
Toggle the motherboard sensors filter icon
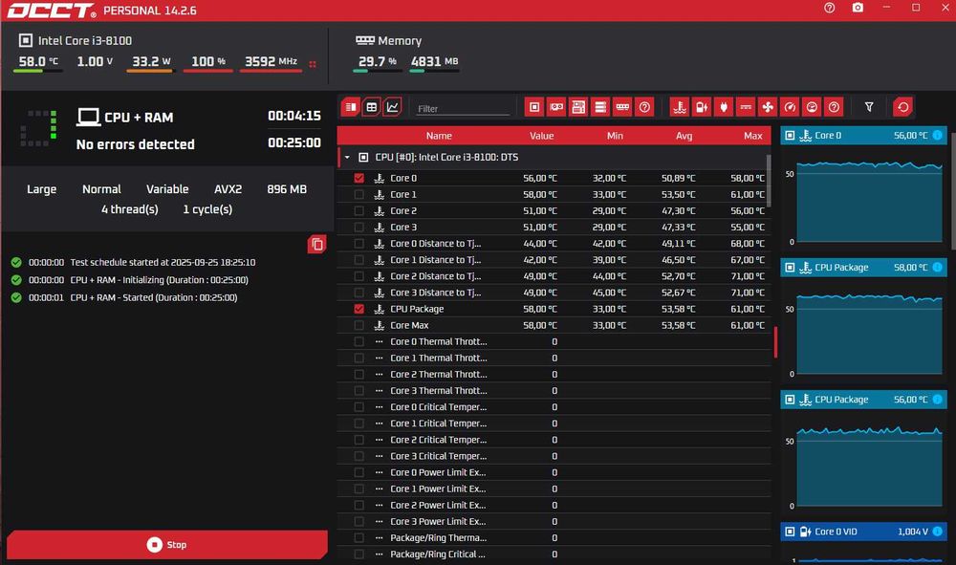click(x=578, y=107)
